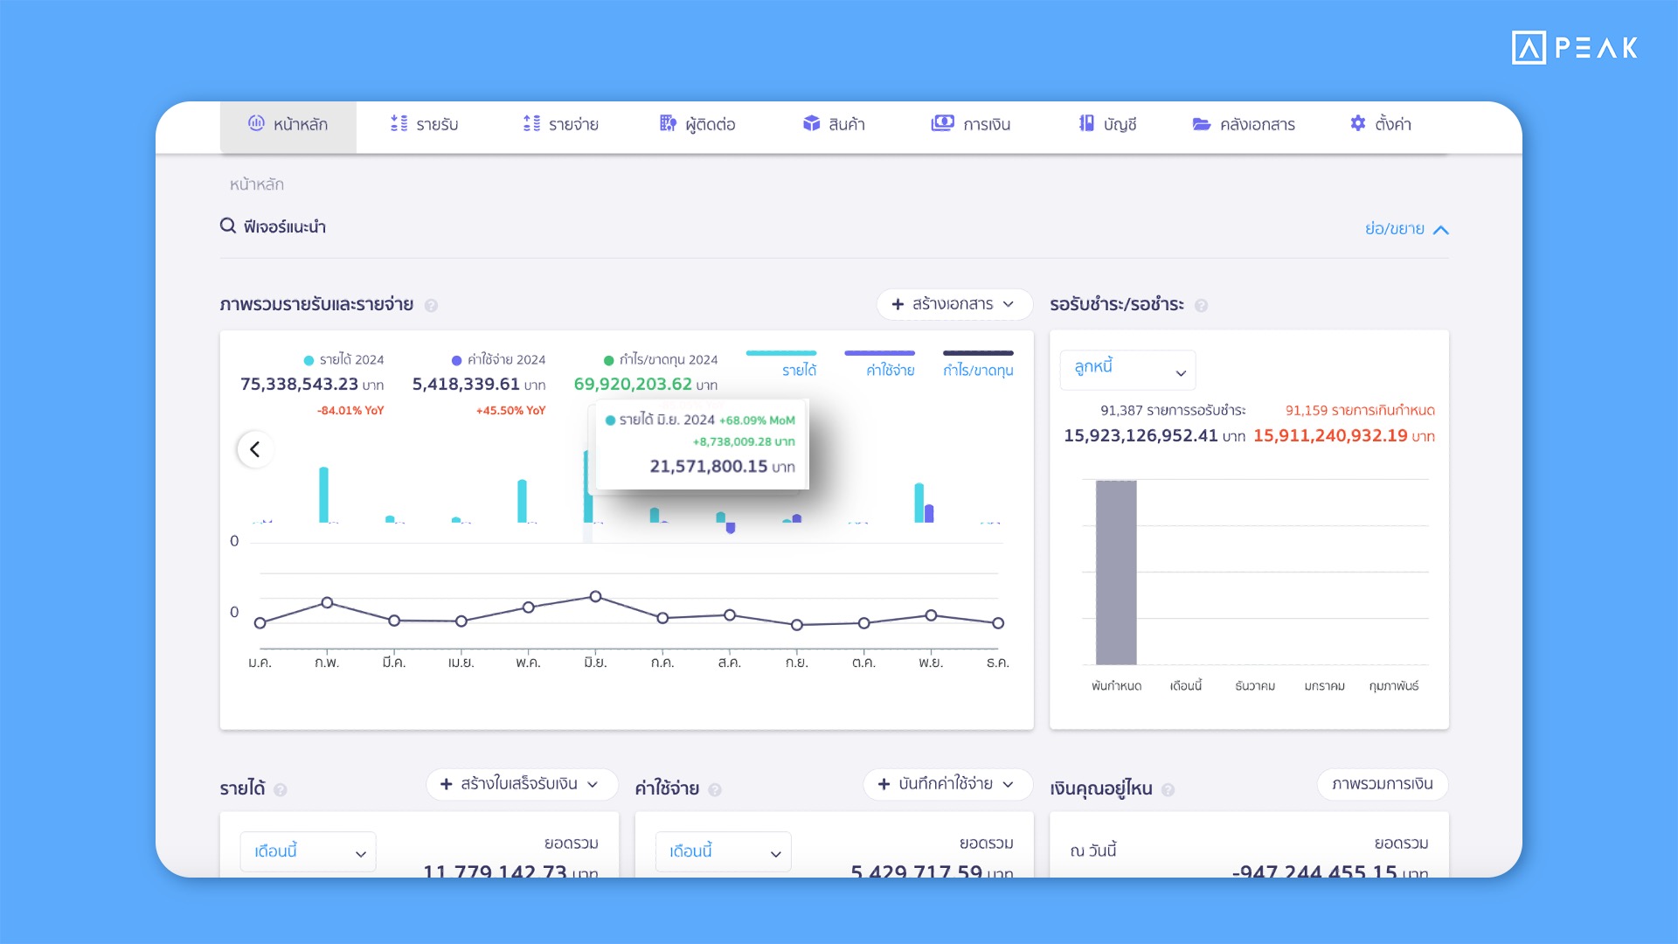Open the สร้างใบเสร็จรับเงิน dropdown button
The width and height of the screenshot is (1678, 944).
click(522, 784)
